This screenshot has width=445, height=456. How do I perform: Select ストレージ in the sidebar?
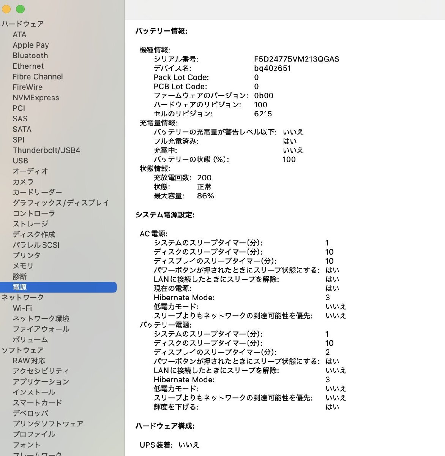pyautogui.click(x=30, y=224)
